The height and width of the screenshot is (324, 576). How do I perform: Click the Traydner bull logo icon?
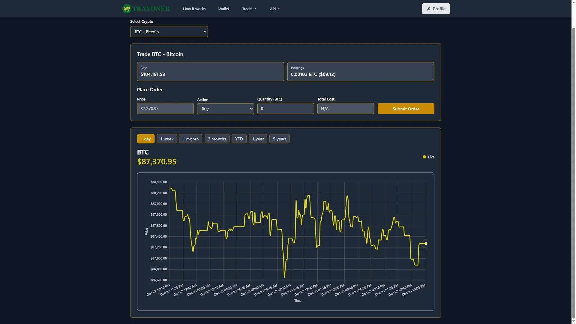(127, 9)
